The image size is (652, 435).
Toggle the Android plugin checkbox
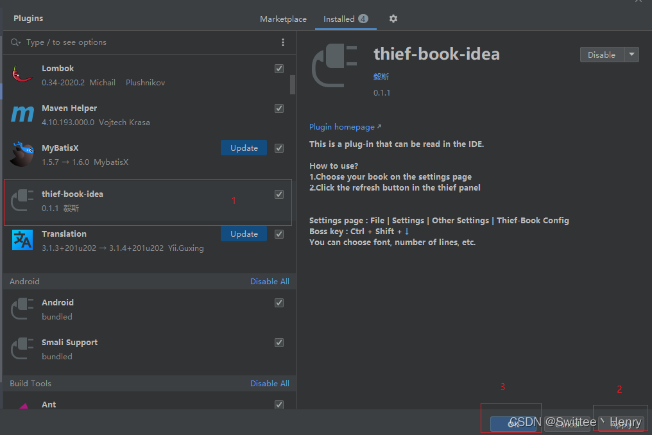(x=279, y=303)
